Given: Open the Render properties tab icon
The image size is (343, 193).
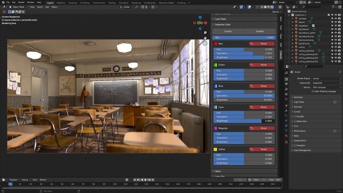Looking at the screenshot, I should (286, 79).
